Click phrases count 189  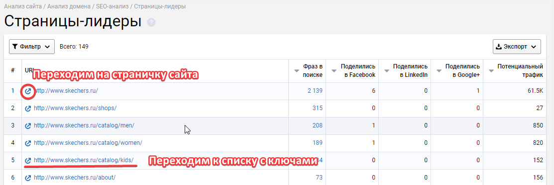pyautogui.click(x=317, y=143)
